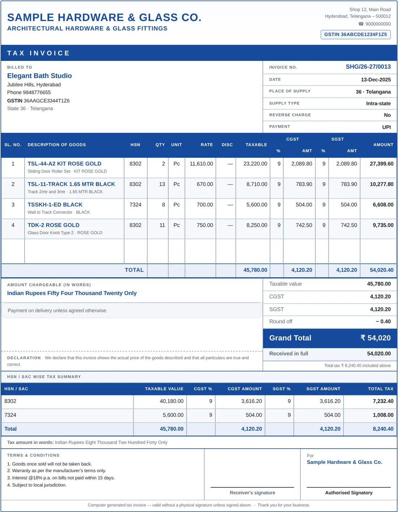Select item TSL-44-A2 KIT ROSE GOLD
Screen dimensions: 398x512
64,163
